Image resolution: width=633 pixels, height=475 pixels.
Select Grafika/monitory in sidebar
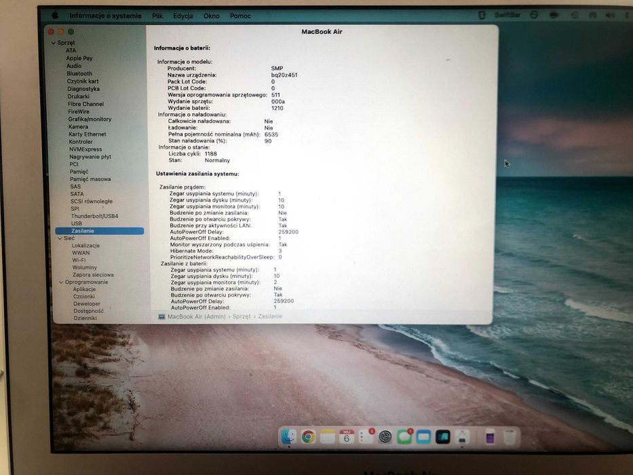(90, 119)
